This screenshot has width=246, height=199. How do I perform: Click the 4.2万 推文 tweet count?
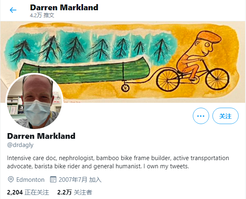(42, 15)
